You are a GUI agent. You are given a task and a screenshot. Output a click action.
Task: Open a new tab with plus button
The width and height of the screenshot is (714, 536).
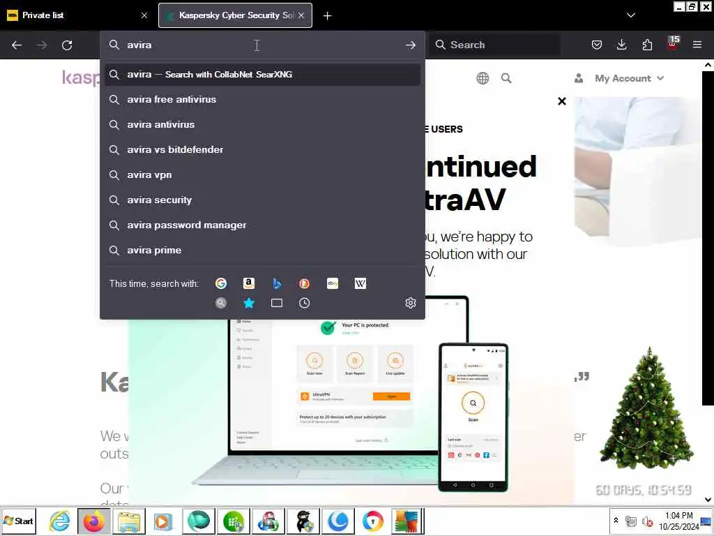pos(328,16)
